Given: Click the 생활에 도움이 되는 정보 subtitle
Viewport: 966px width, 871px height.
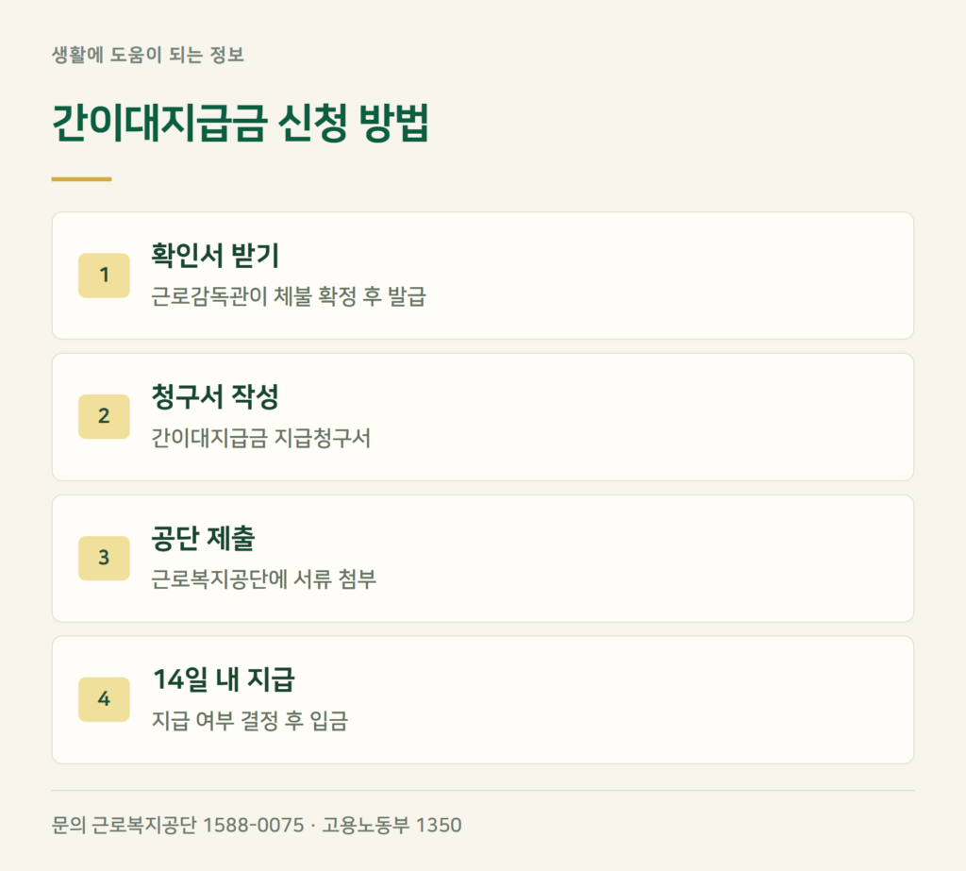Looking at the screenshot, I should pos(148,55).
